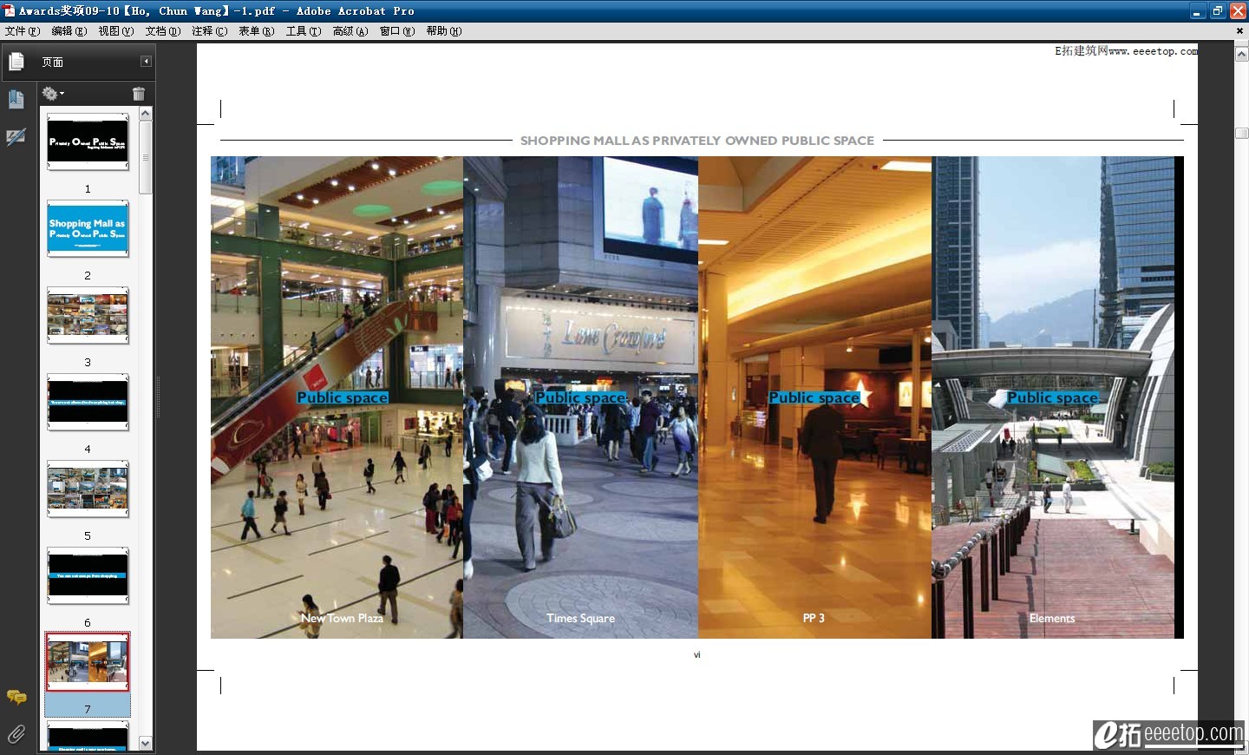Click thumbnail panel scroll up arrow
Image resolution: width=1249 pixels, height=755 pixels.
[146, 114]
